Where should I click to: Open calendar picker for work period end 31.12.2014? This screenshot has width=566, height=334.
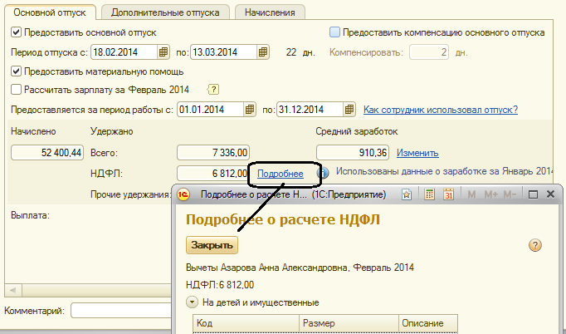click(349, 110)
